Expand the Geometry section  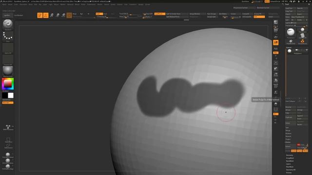290,156
